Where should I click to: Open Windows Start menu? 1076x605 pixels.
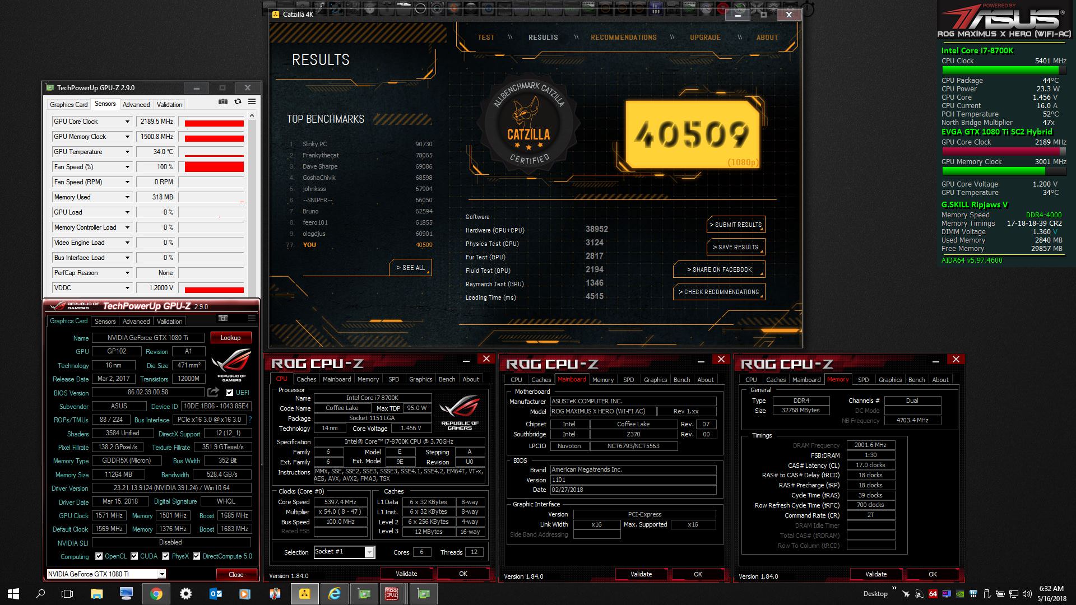pos(13,594)
